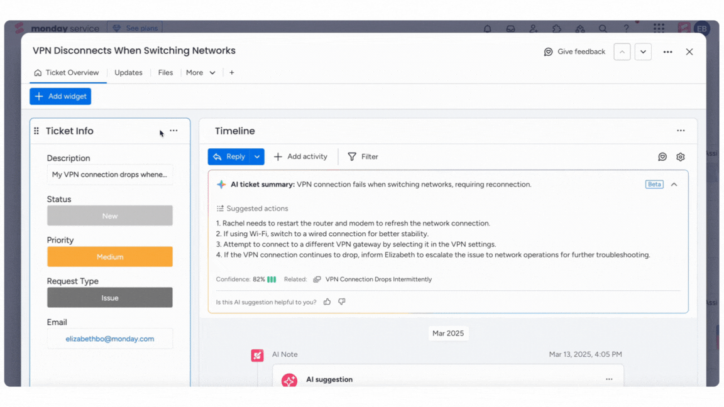The height and width of the screenshot is (407, 724).
Task: Click the timeline feedback chat icon
Action: (662, 157)
